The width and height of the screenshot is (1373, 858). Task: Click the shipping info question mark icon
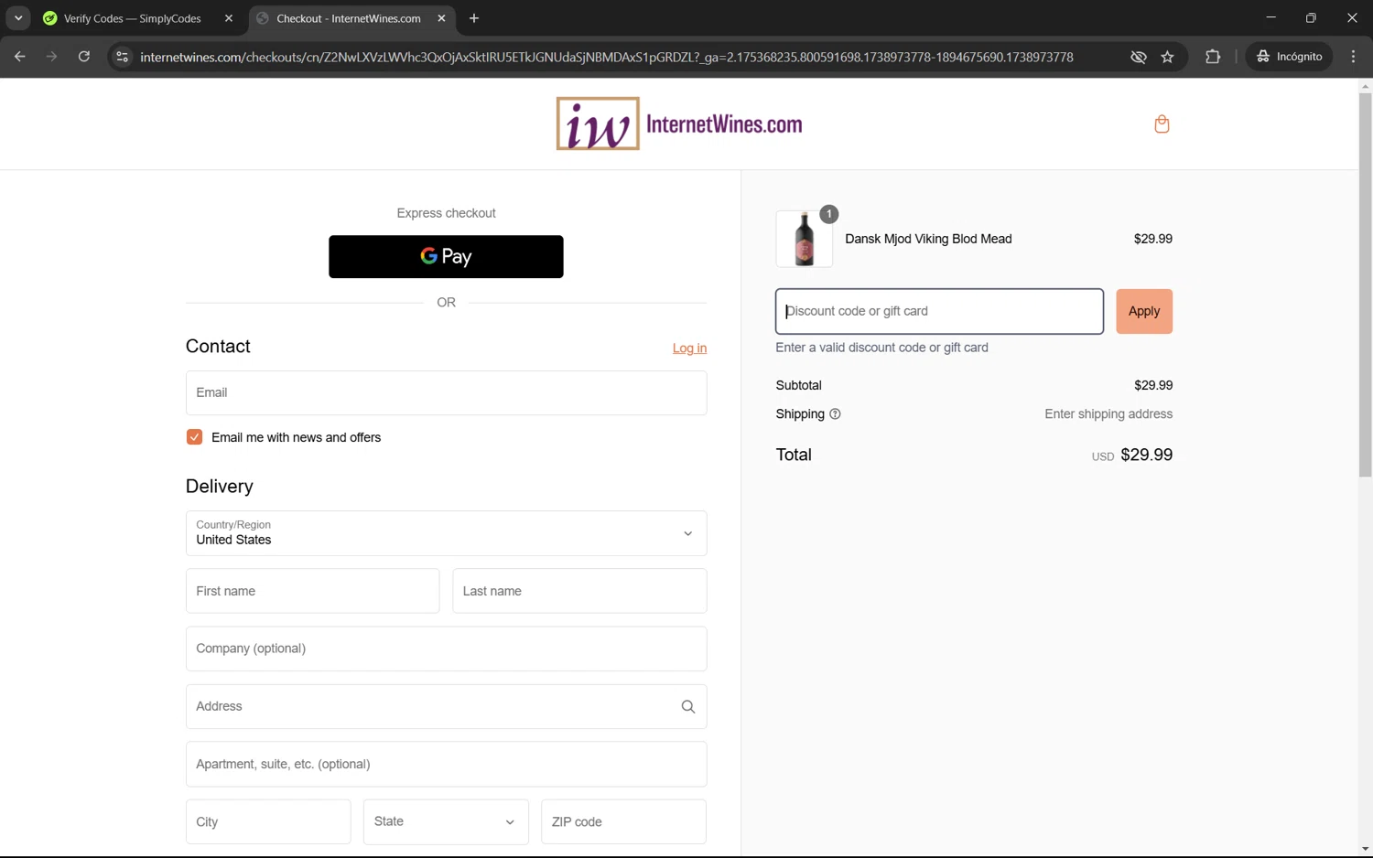tap(835, 414)
